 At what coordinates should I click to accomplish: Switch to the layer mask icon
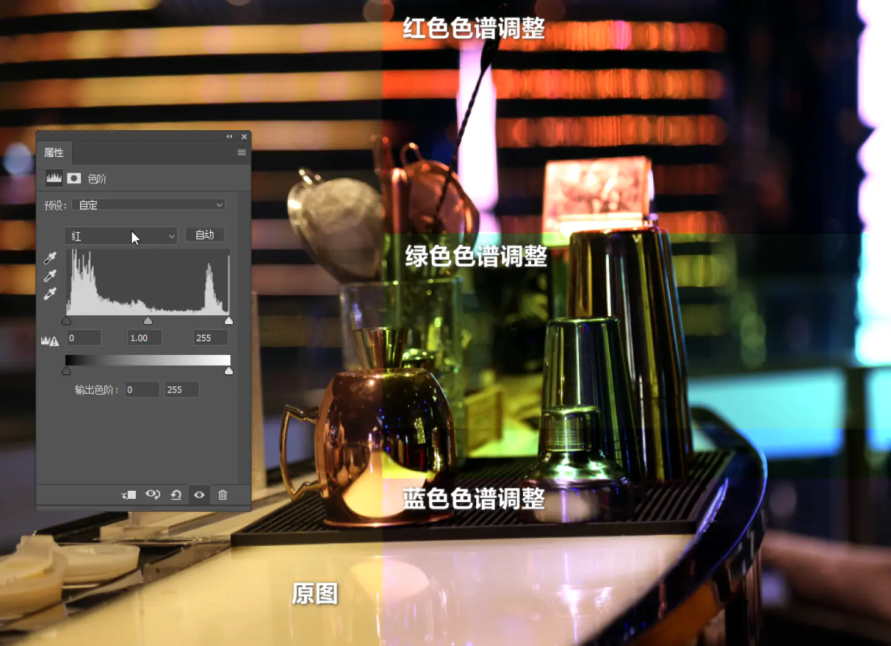pyautogui.click(x=74, y=178)
